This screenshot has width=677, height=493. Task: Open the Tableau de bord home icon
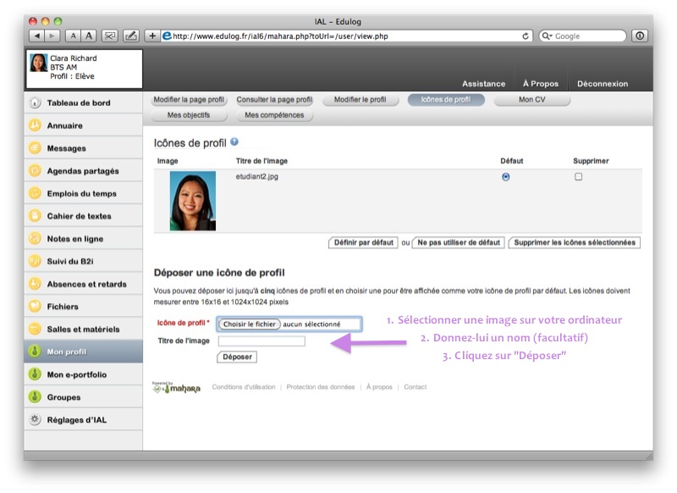point(36,103)
